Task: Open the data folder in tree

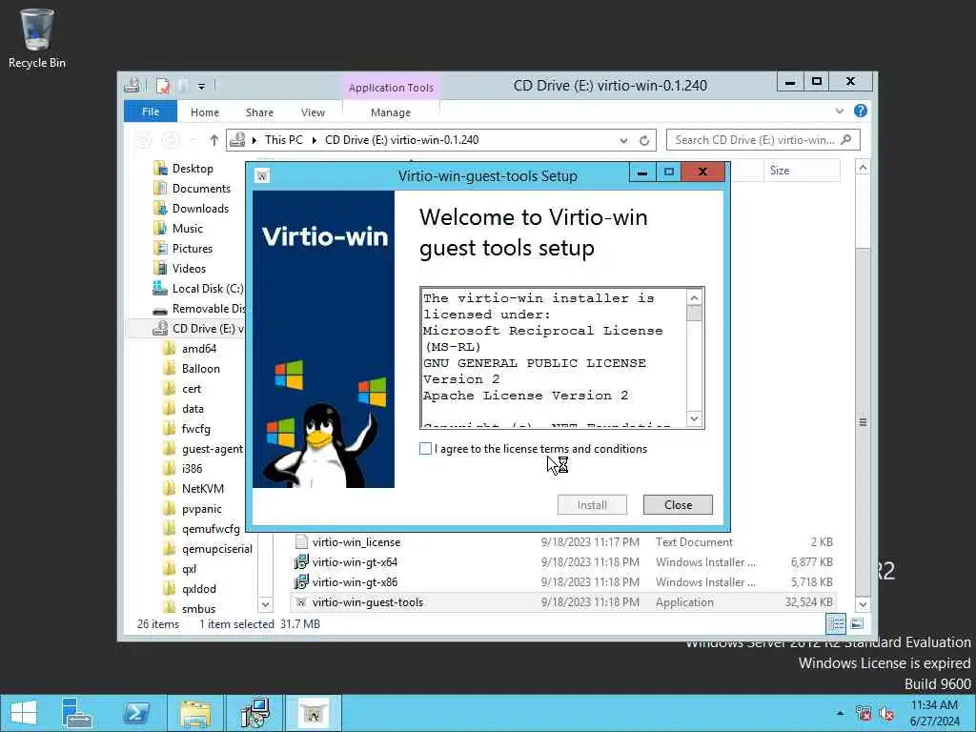Action: click(x=192, y=409)
